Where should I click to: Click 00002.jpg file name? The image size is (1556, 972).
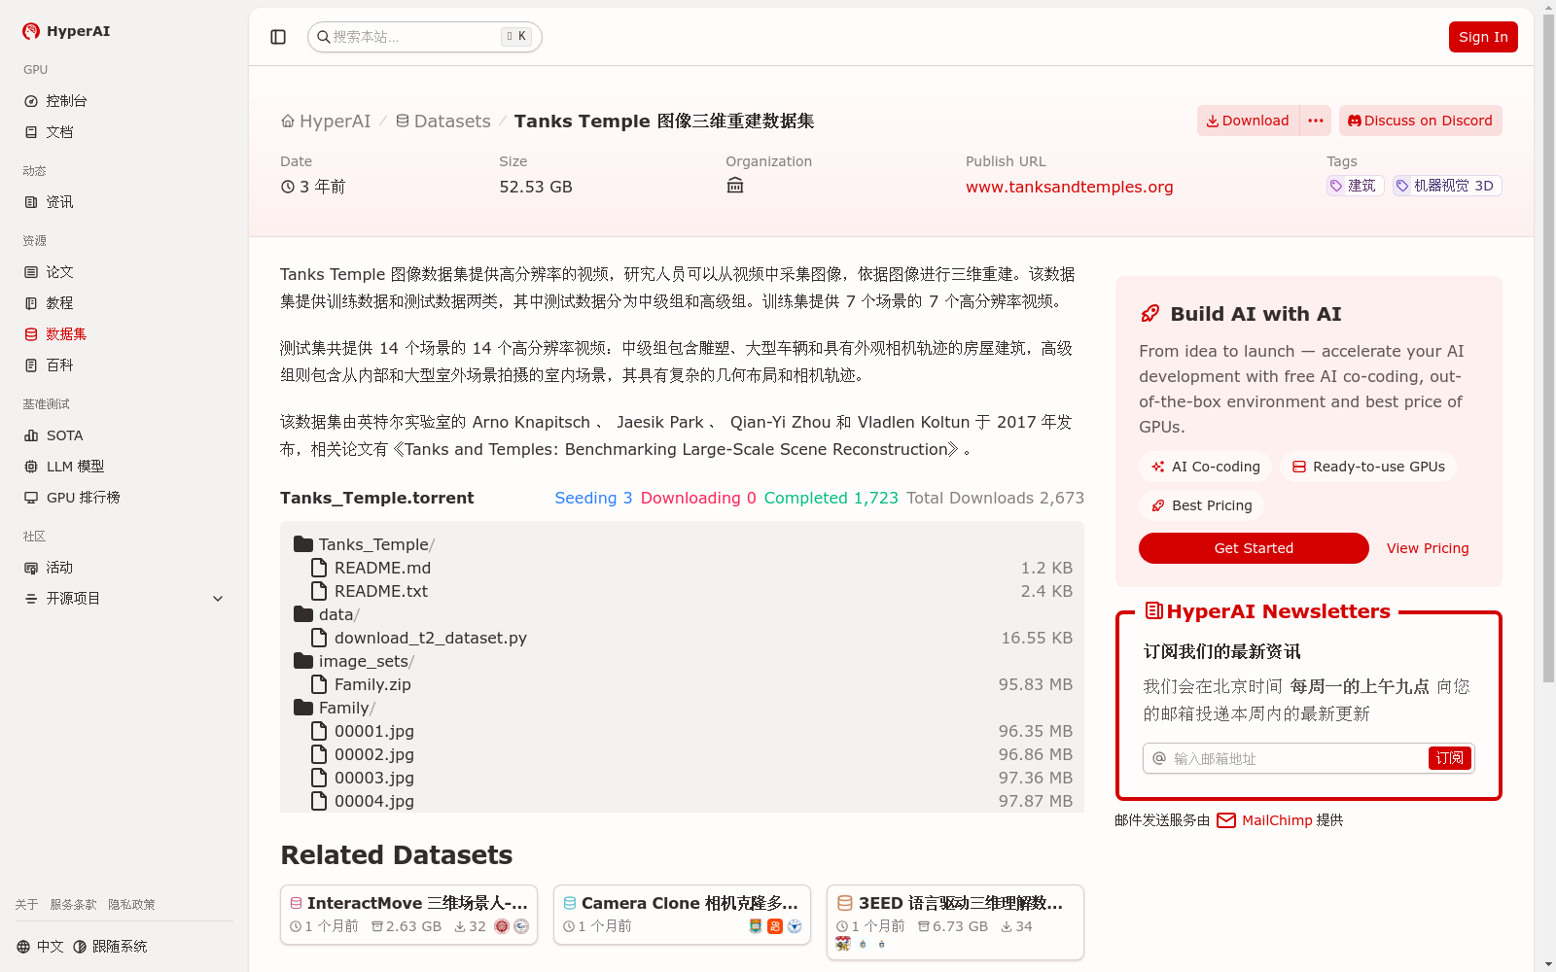pyautogui.click(x=374, y=754)
